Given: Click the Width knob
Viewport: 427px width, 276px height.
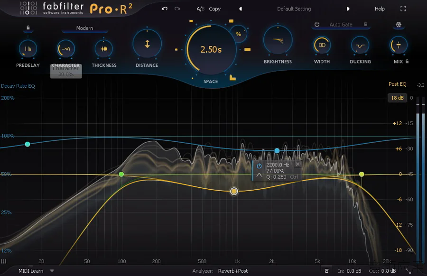Looking at the screenshot, I should click(x=322, y=45).
